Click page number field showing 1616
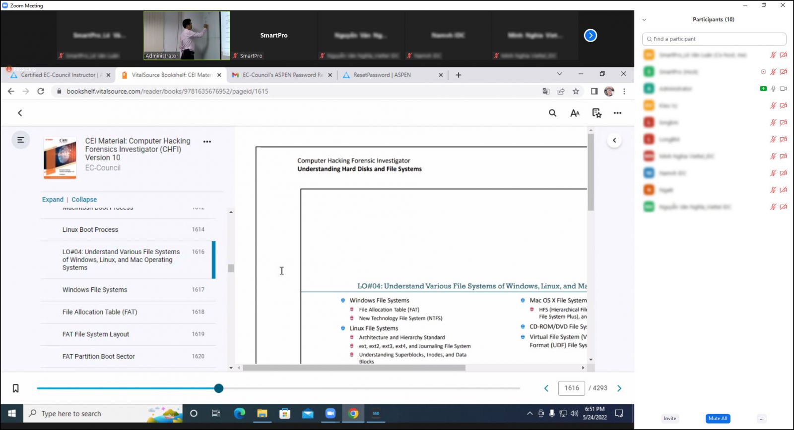The width and height of the screenshot is (794, 430). click(x=572, y=388)
